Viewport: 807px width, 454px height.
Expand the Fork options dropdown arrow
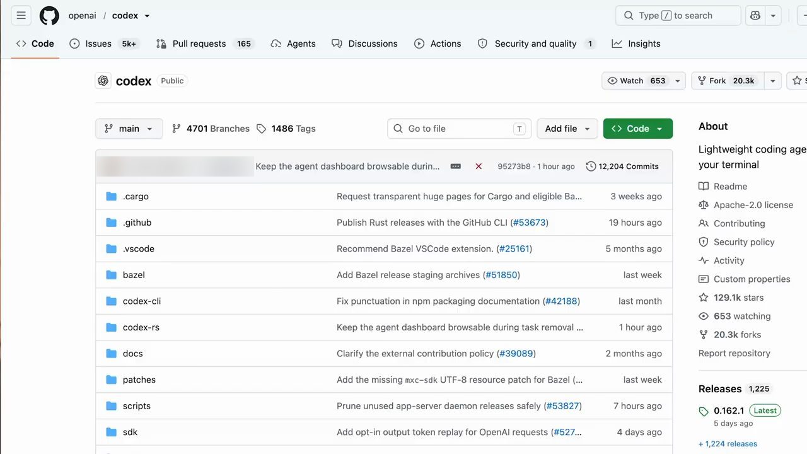772,81
